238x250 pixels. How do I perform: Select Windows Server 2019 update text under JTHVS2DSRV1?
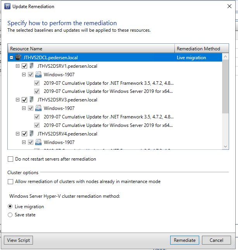pos(108,91)
